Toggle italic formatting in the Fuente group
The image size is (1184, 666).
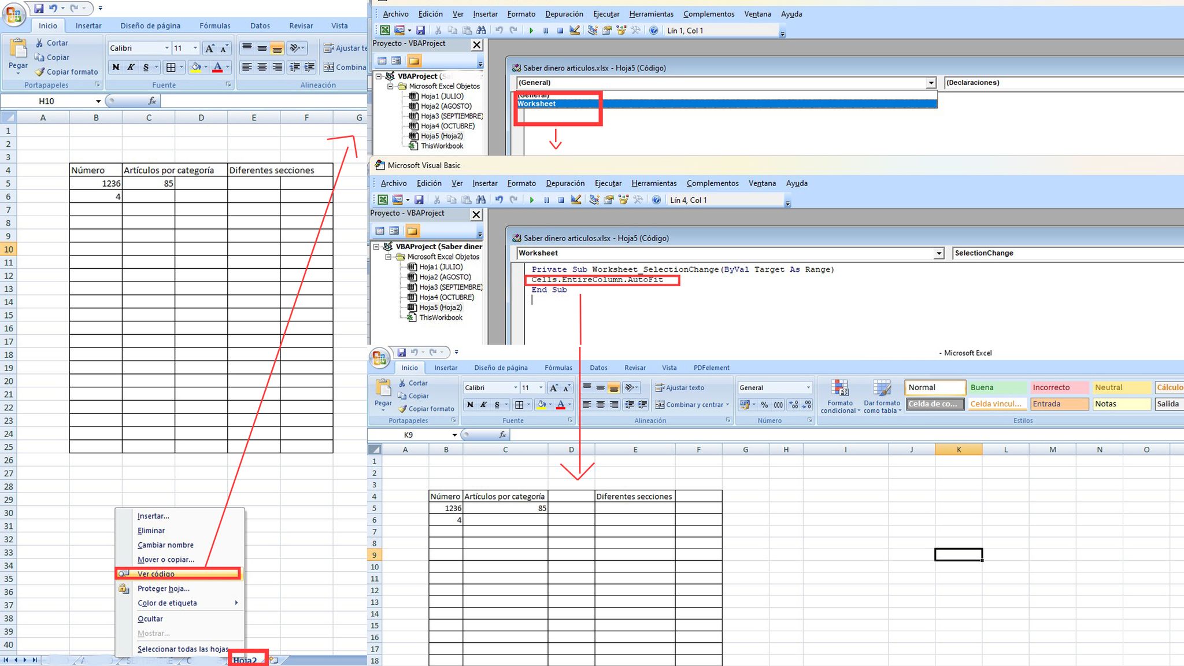(483, 405)
